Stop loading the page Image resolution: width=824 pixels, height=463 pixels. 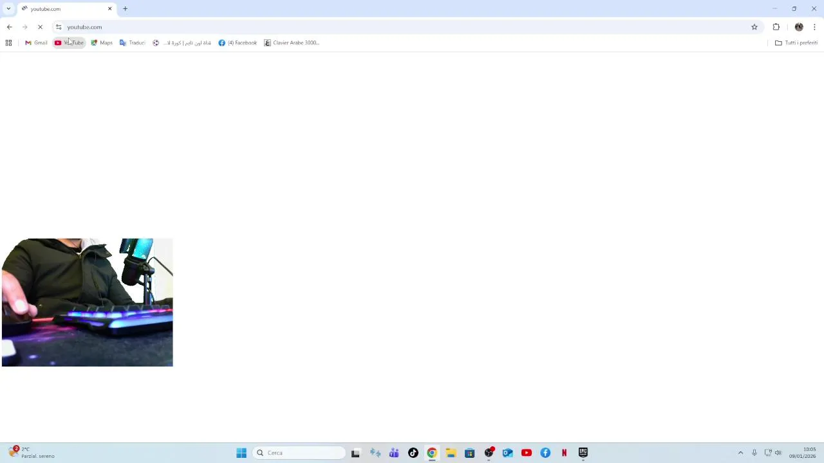[40, 27]
